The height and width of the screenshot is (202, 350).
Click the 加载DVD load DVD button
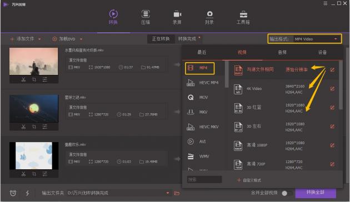(x=64, y=39)
